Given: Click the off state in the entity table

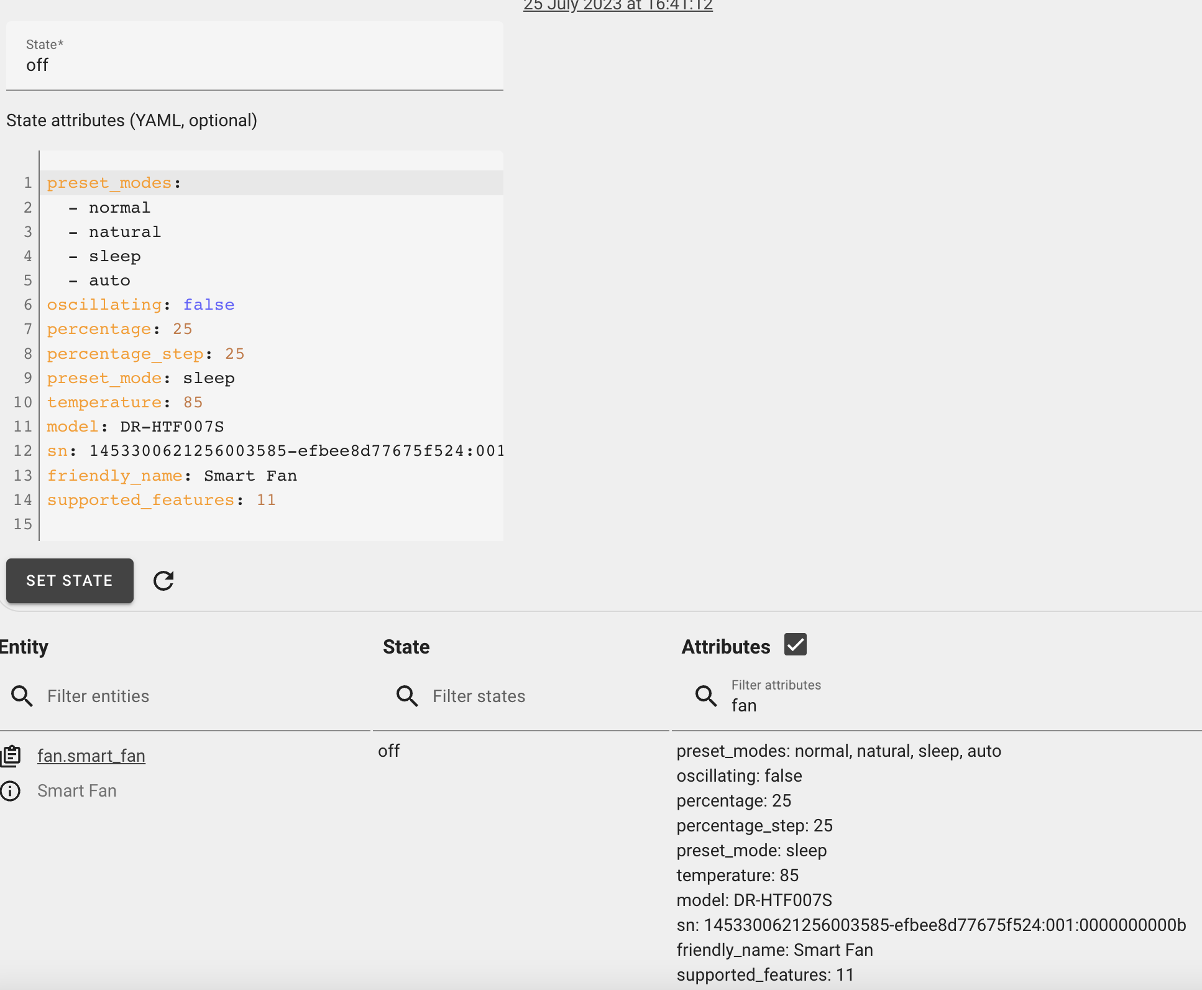Looking at the screenshot, I should click(388, 751).
